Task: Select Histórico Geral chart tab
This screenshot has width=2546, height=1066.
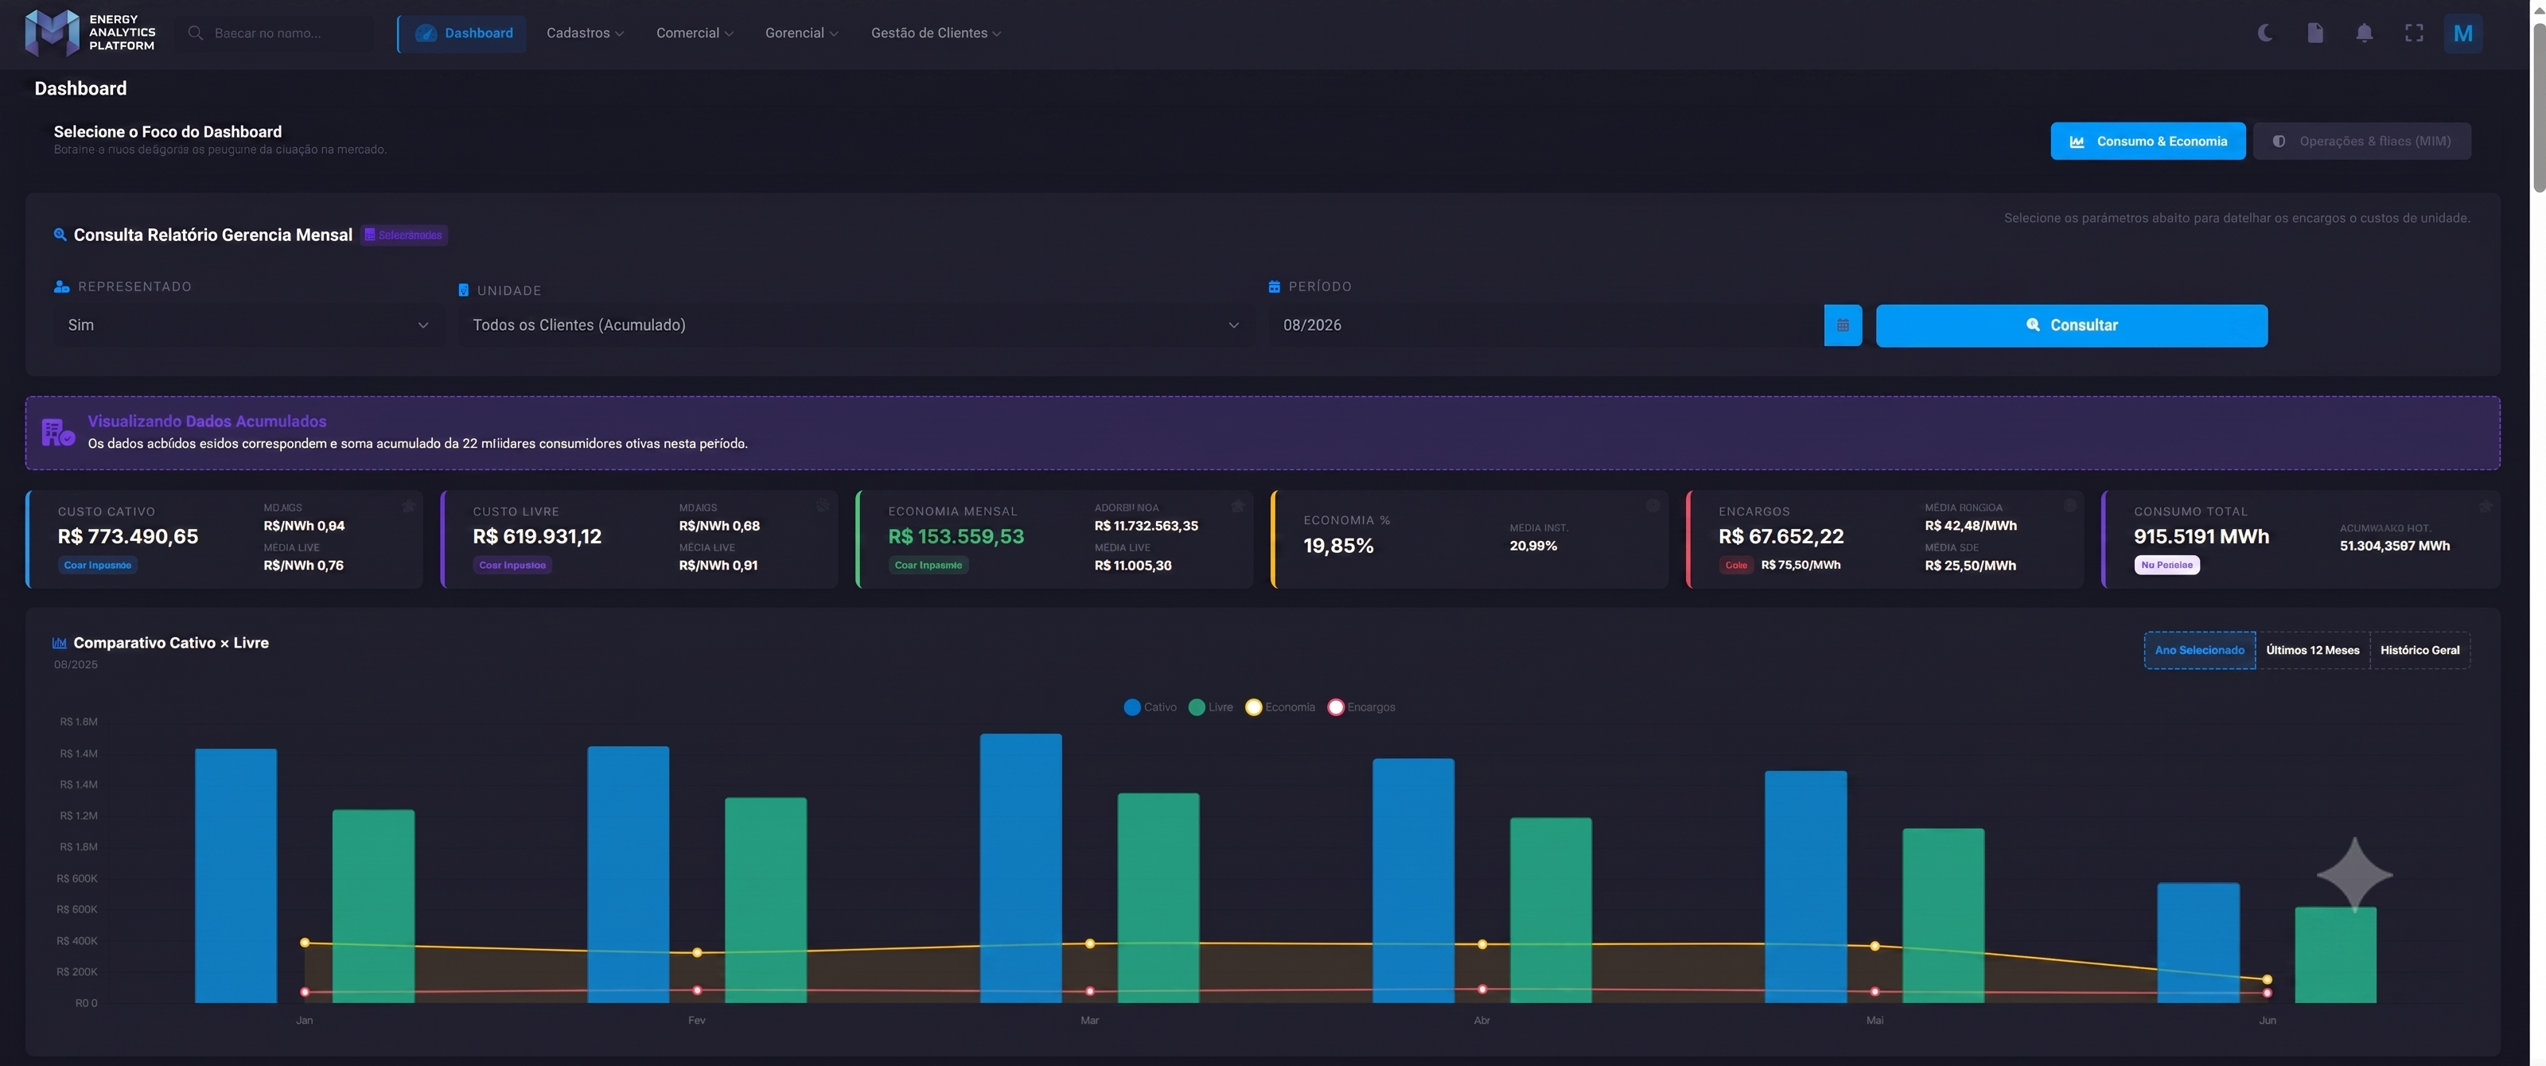Action: tap(2419, 650)
